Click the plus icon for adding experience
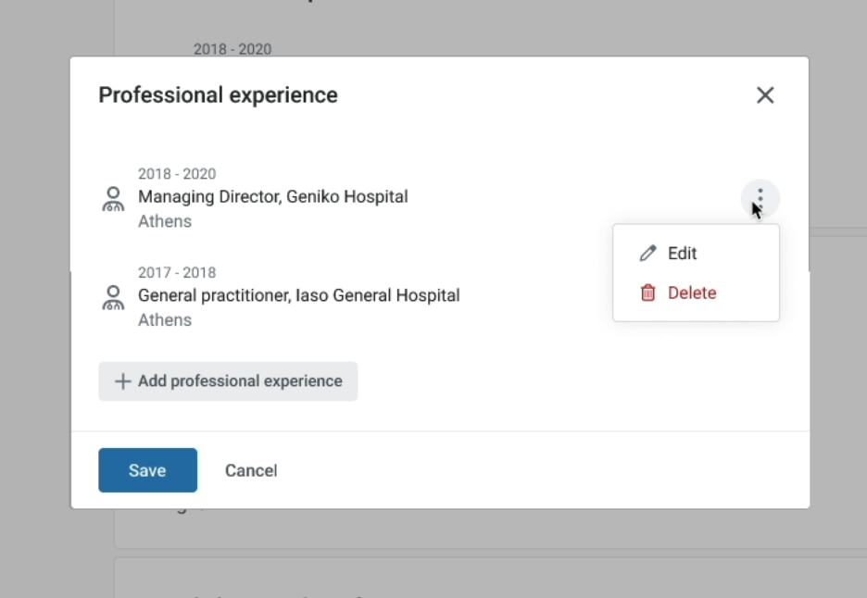867x598 pixels. point(122,381)
